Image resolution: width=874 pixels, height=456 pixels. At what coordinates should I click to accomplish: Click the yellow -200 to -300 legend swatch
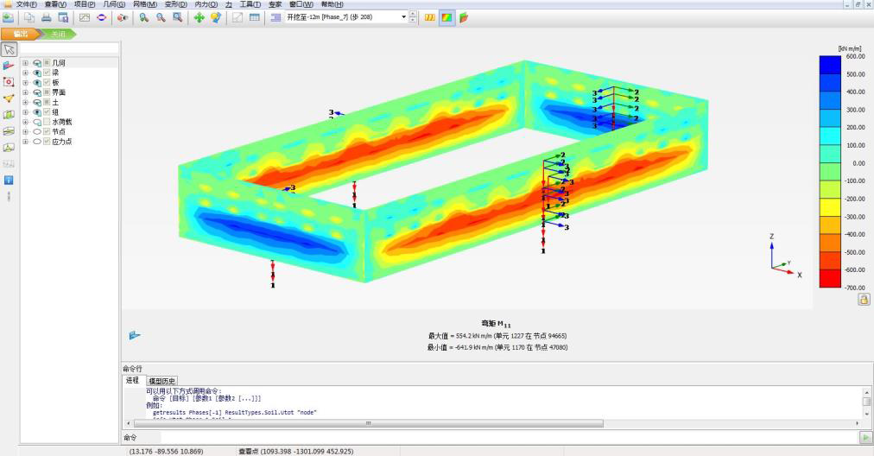coord(830,207)
